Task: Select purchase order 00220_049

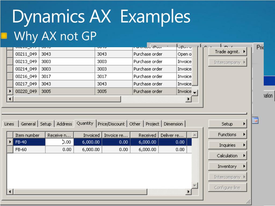Action: (x=26, y=91)
